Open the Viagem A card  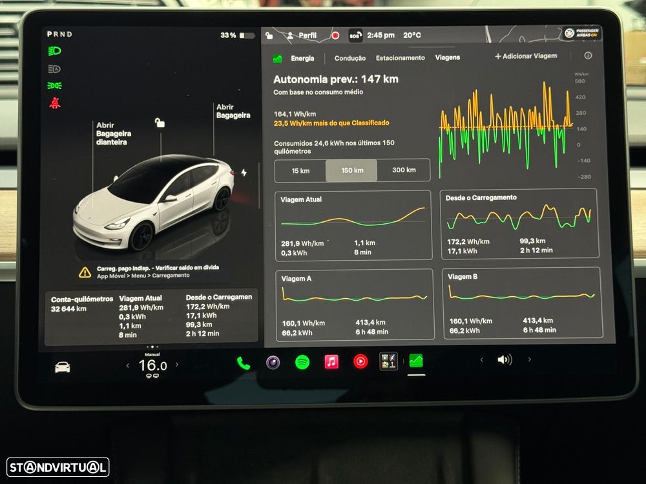coord(355,305)
